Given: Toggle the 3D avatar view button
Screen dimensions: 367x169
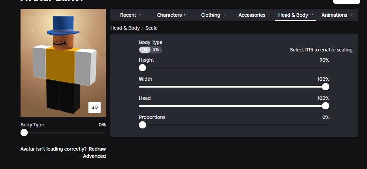Looking at the screenshot, I should point(94,107).
